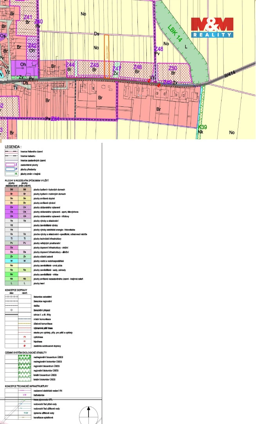
Task: Click the M&M Reality logo
Action: tap(212, 27)
